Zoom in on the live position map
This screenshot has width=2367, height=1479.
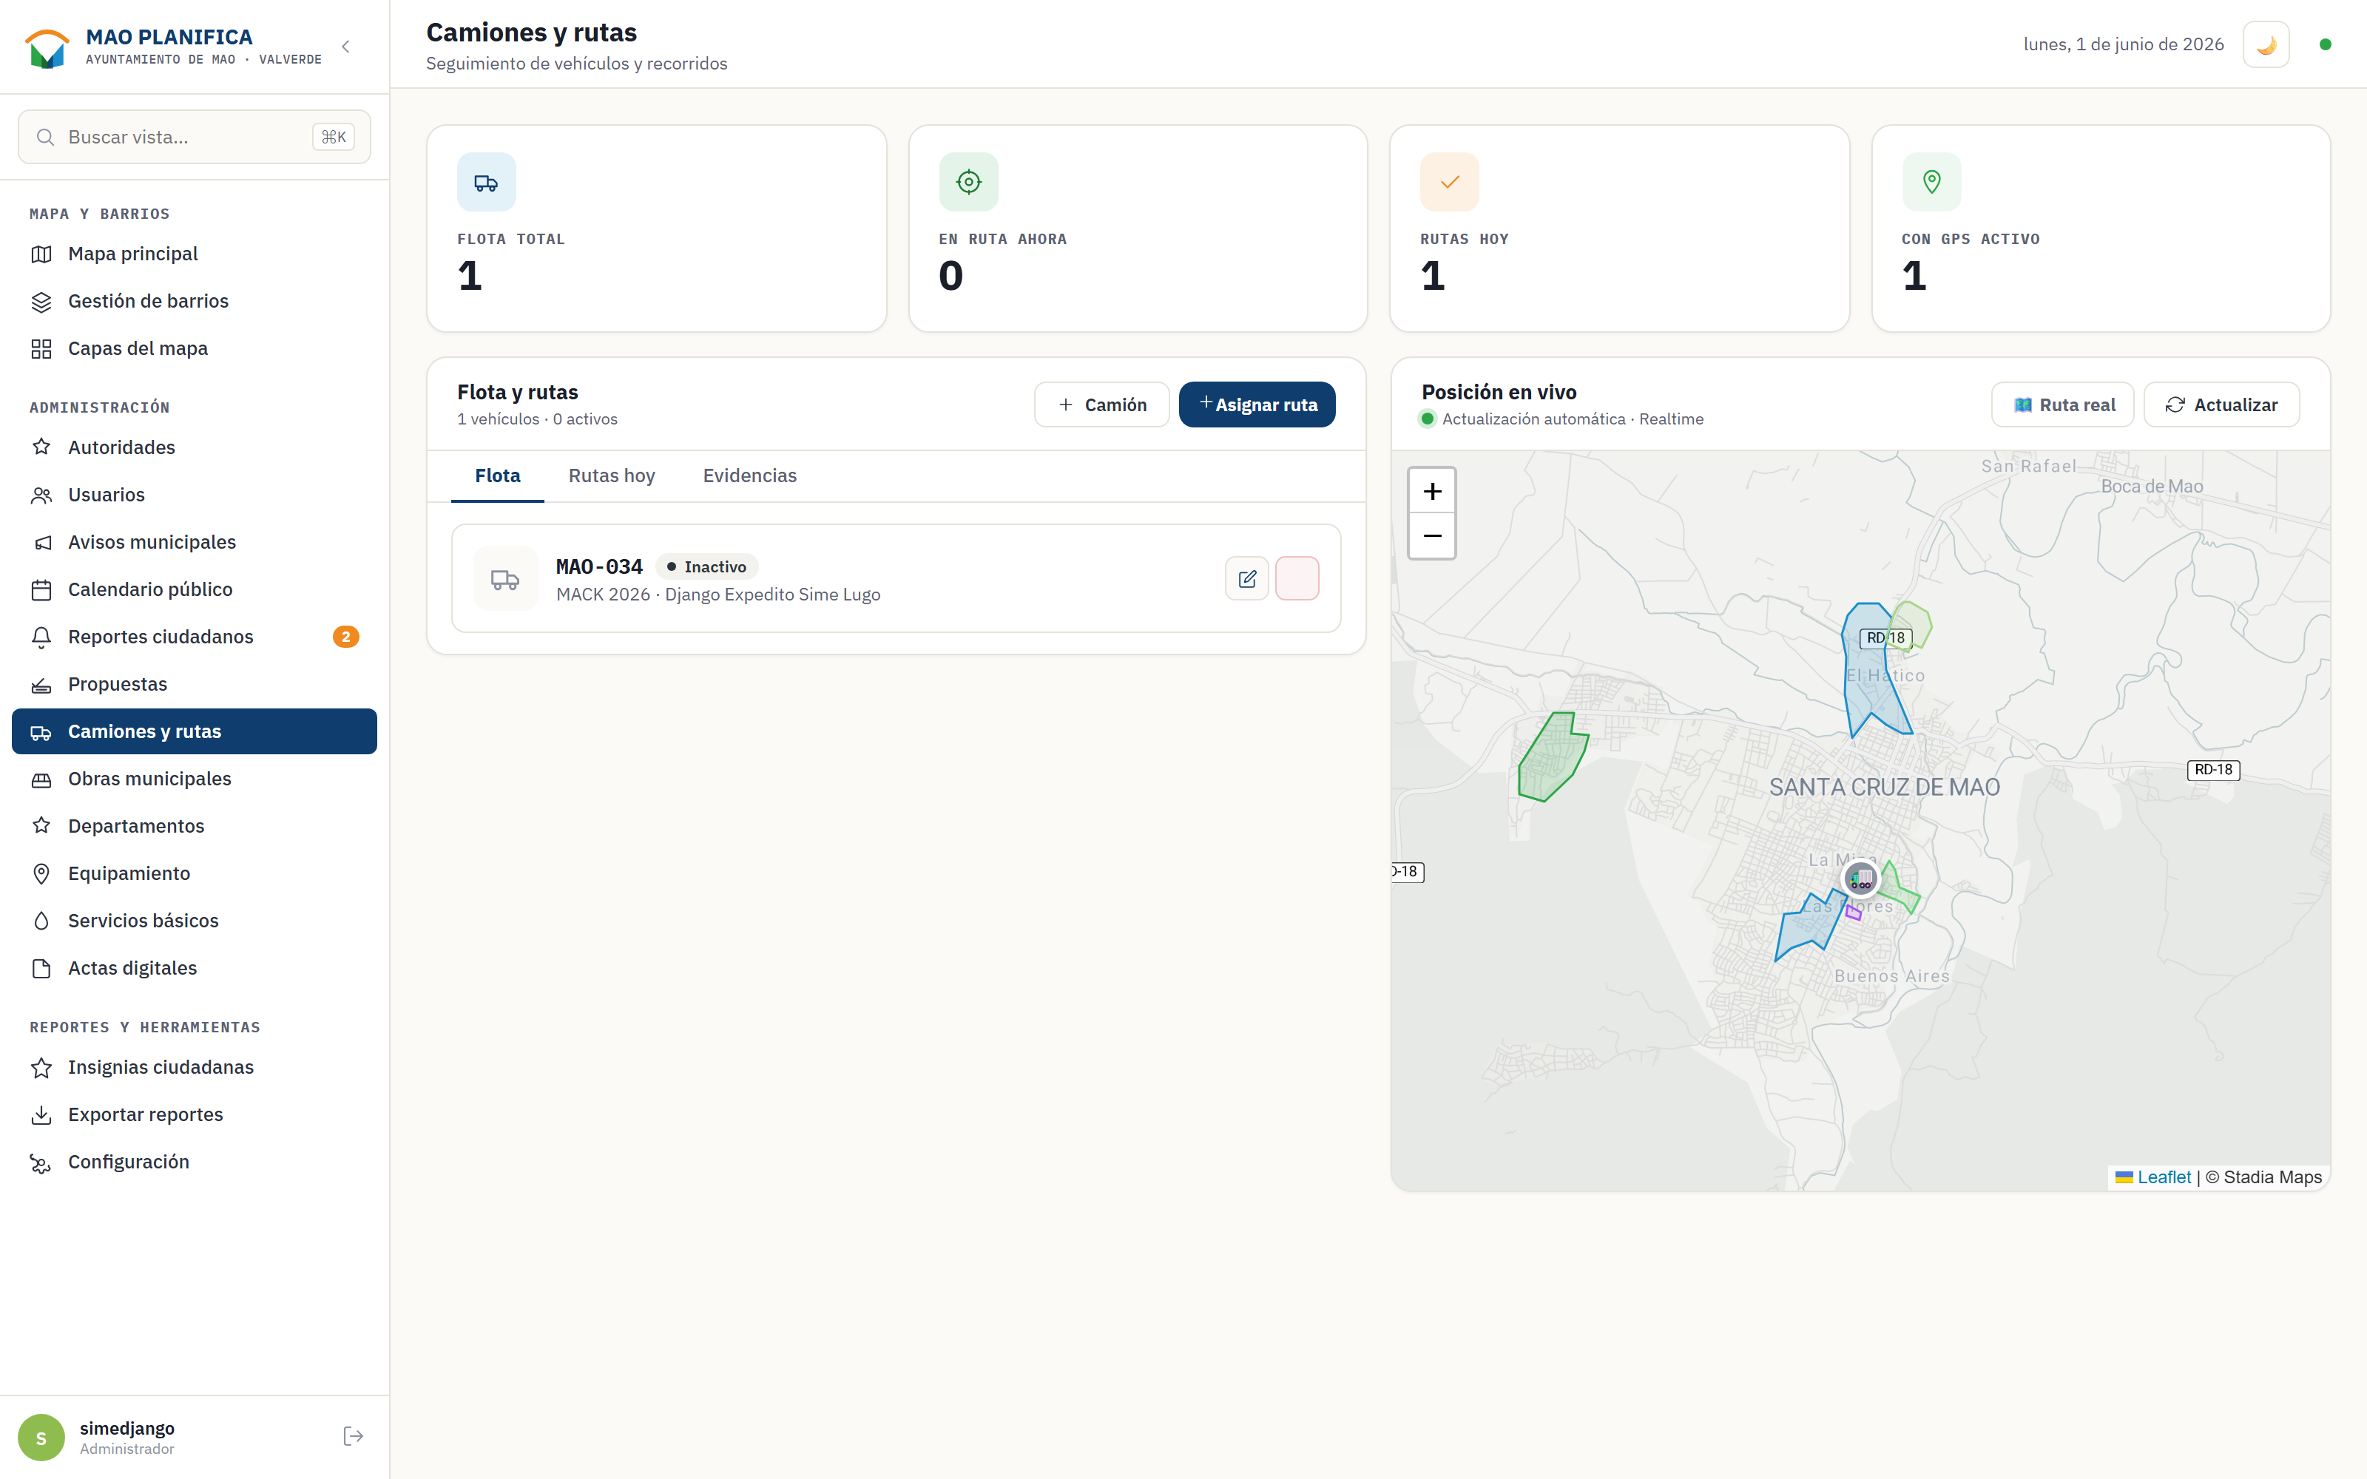click(1432, 491)
